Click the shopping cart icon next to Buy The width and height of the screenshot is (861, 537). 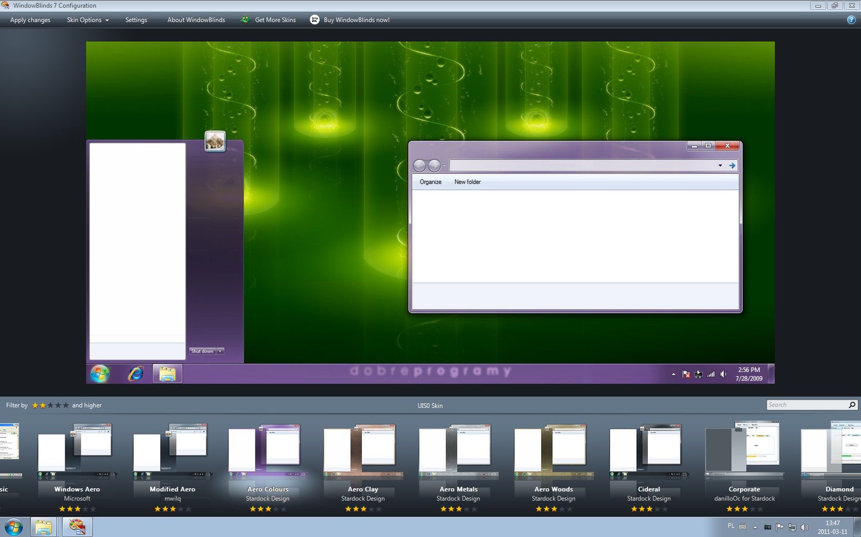(x=315, y=19)
